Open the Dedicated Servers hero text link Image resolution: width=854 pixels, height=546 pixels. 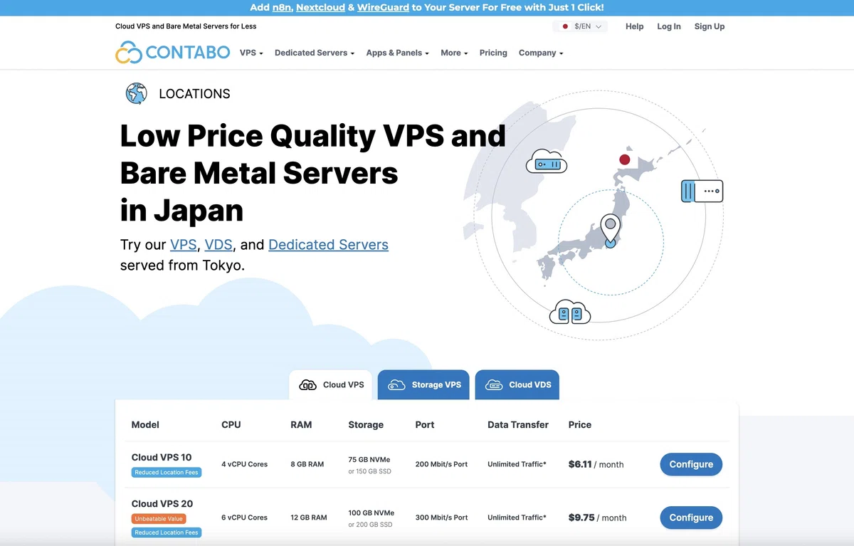[x=328, y=245]
